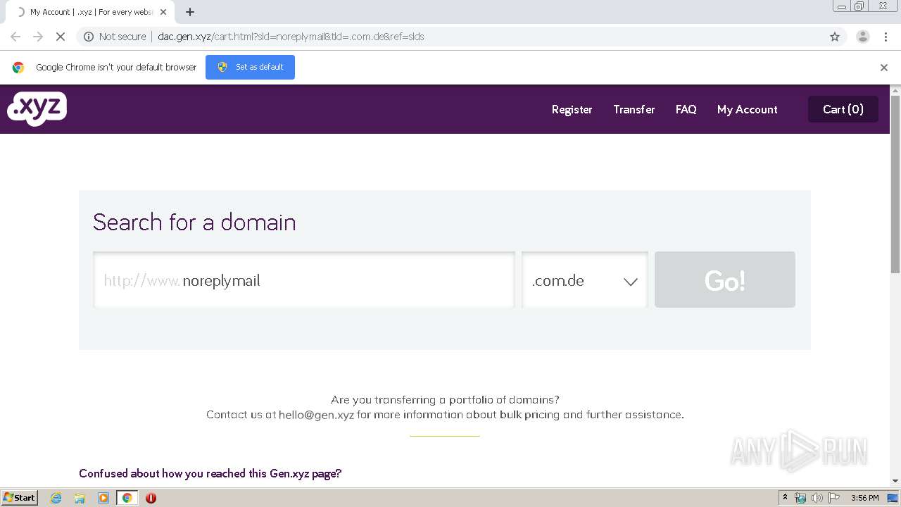This screenshot has width=901, height=507.
Task: Click scrollbar down arrow
Action: point(895,481)
